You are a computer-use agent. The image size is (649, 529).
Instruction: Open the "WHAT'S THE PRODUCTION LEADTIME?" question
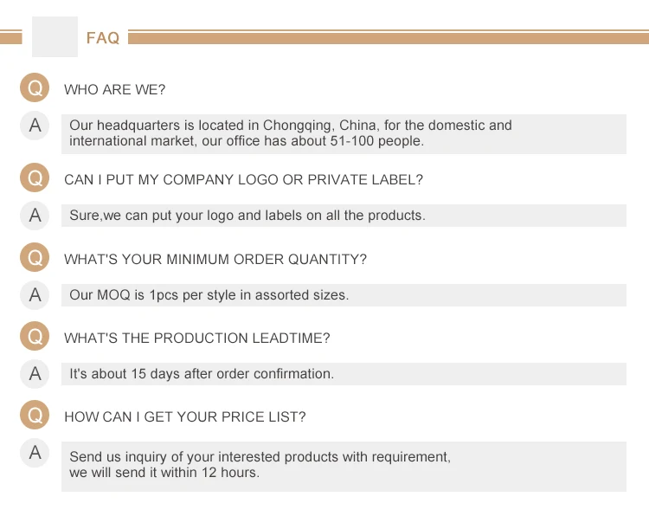(196, 339)
